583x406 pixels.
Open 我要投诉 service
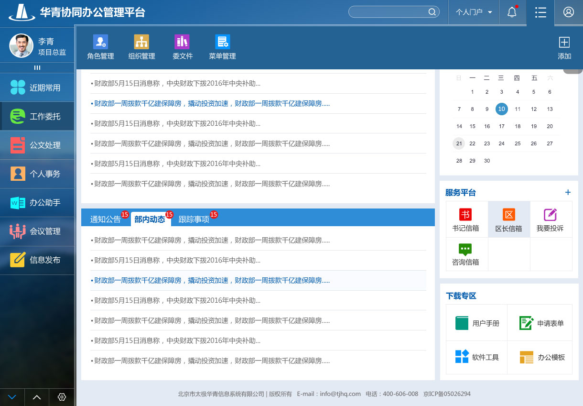(551, 219)
